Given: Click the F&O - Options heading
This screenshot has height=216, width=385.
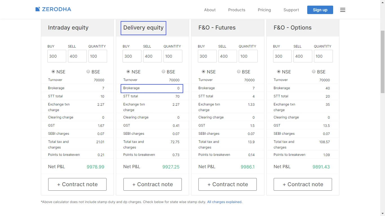Looking at the screenshot, I should point(293,28).
